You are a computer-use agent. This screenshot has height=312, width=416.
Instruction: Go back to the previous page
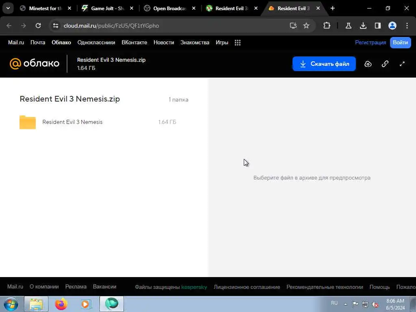tap(9, 26)
